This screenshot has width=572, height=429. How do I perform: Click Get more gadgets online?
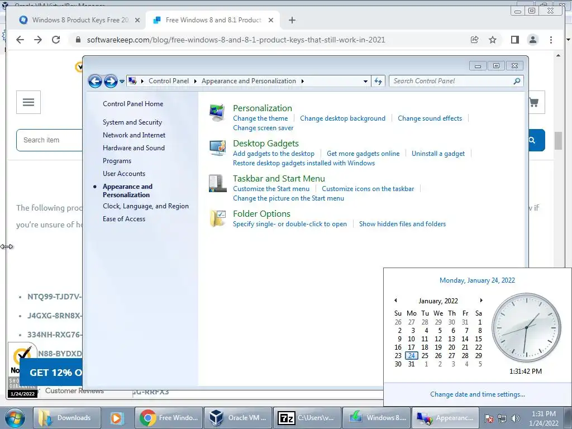(x=363, y=154)
